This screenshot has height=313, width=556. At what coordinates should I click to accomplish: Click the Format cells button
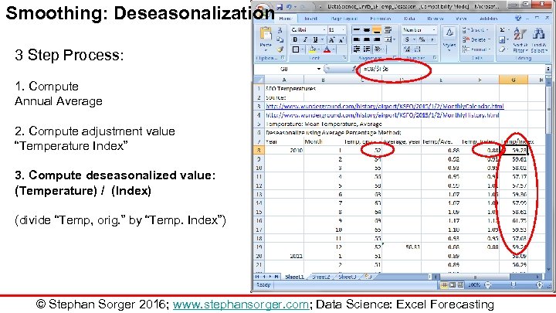[477, 49]
